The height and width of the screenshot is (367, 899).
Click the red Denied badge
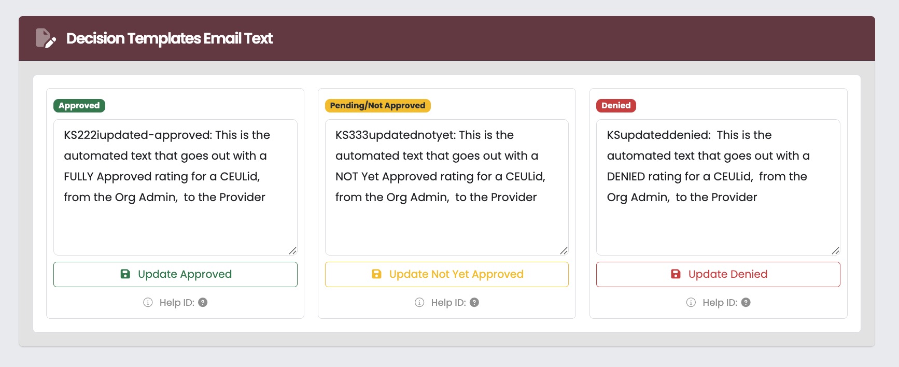click(x=616, y=106)
